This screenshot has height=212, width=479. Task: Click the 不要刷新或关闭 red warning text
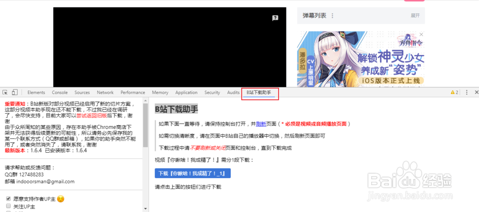(207, 148)
